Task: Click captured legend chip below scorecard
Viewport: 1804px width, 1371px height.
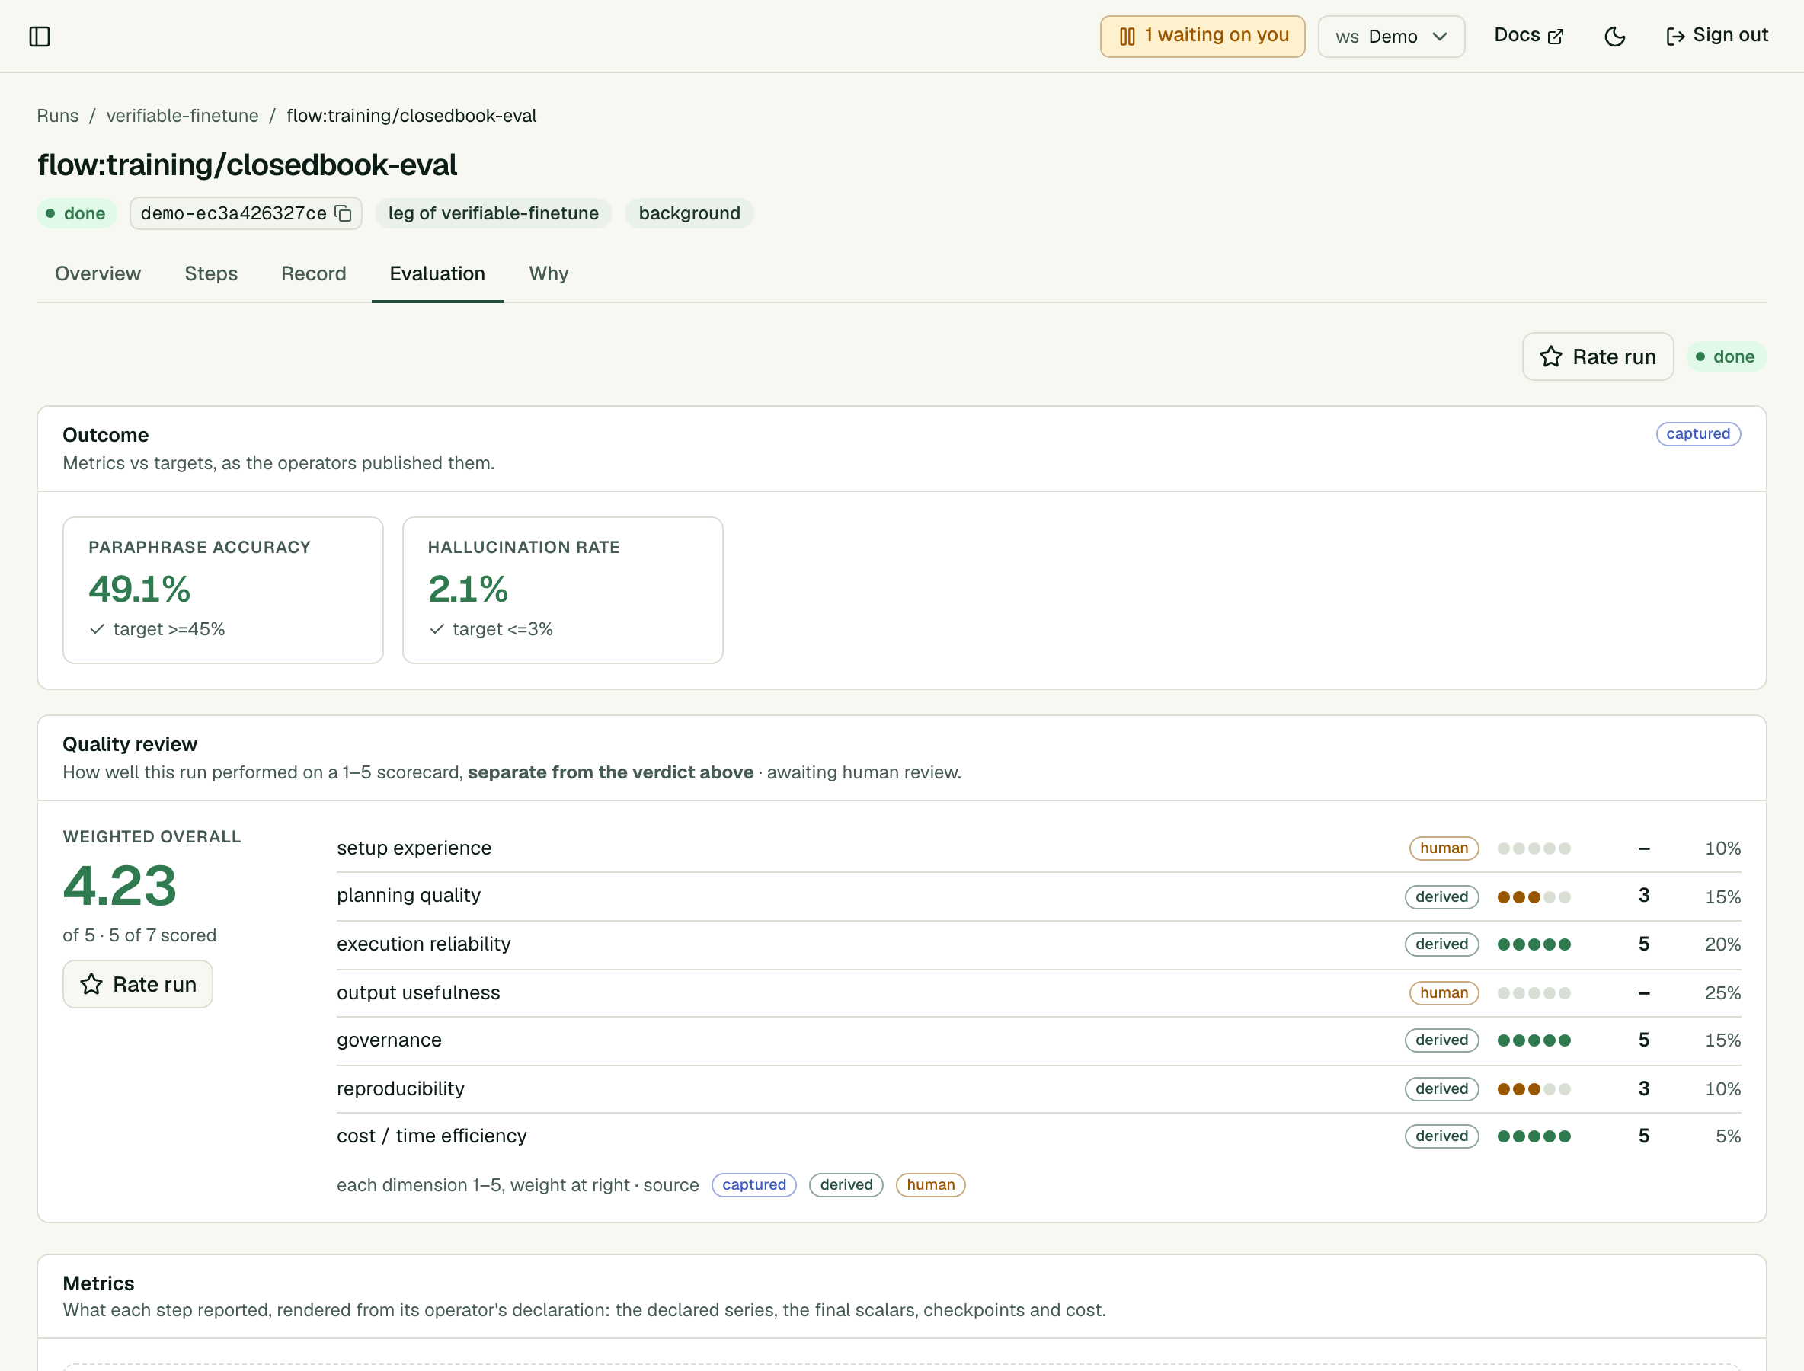Action: (753, 1185)
